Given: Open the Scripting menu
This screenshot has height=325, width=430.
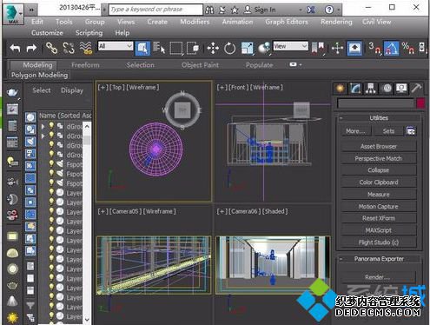Looking at the screenshot, I should 89,33.
